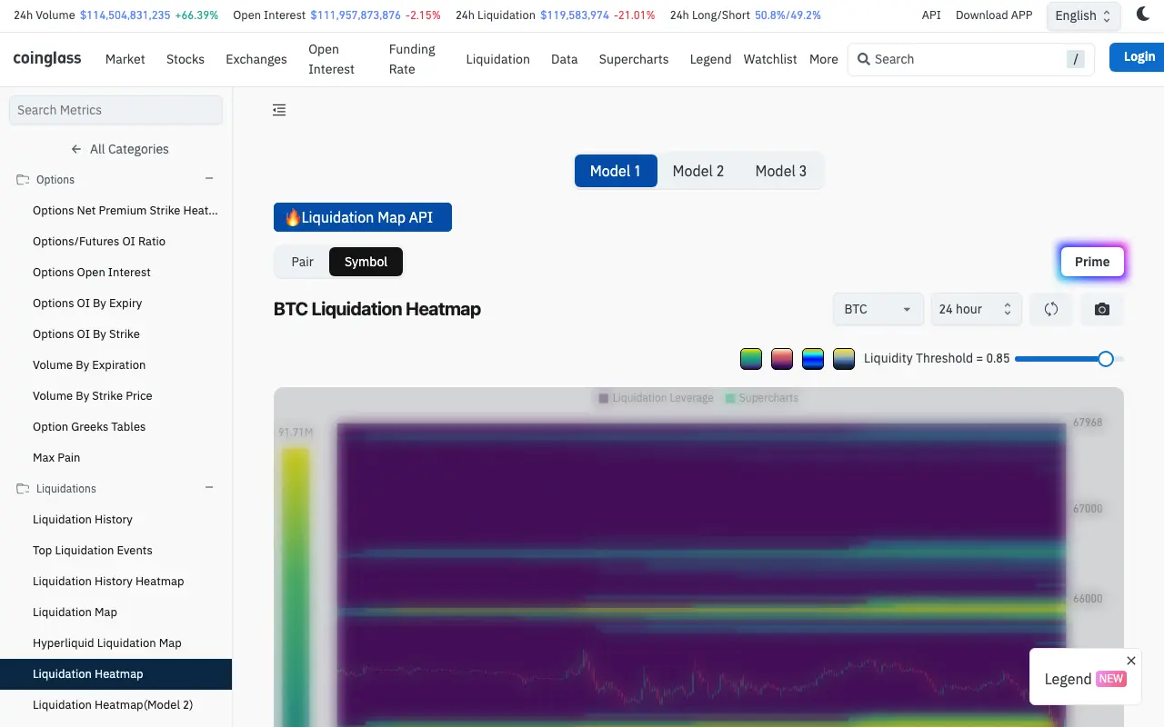The image size is (1164, 727).
Task: Toggle Supercharts legend series
Action: (x=761, y=398)
